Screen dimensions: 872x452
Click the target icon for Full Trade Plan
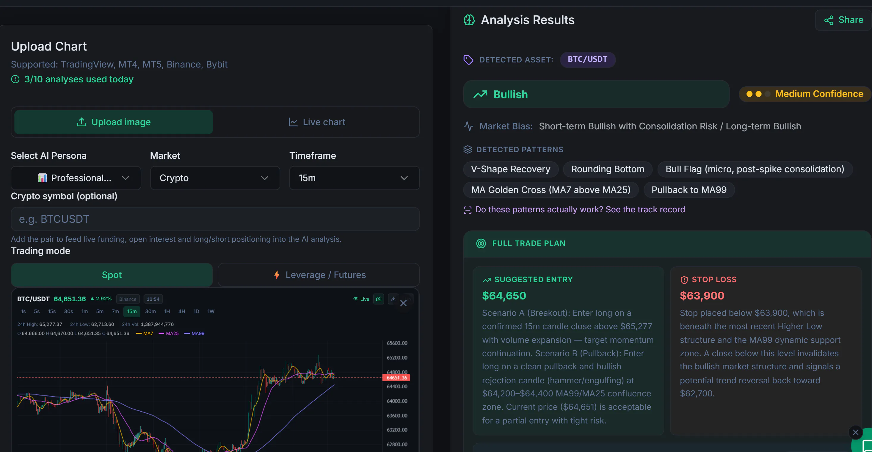pos(481,244)
